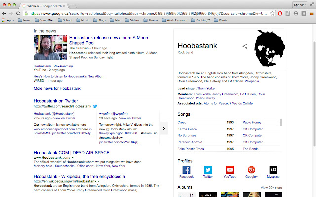The image size is (316, 197).
Task: Open Hoobastank on Twitter result
Action: [x=56, y=101]
